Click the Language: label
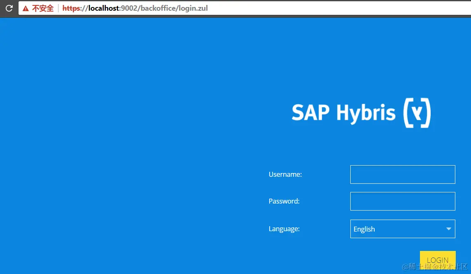471x274 pixels. coord(284,229)
